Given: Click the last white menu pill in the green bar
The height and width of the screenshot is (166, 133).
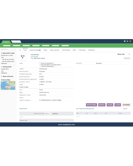Looking at the screenshot, I should tap(65, 46).
